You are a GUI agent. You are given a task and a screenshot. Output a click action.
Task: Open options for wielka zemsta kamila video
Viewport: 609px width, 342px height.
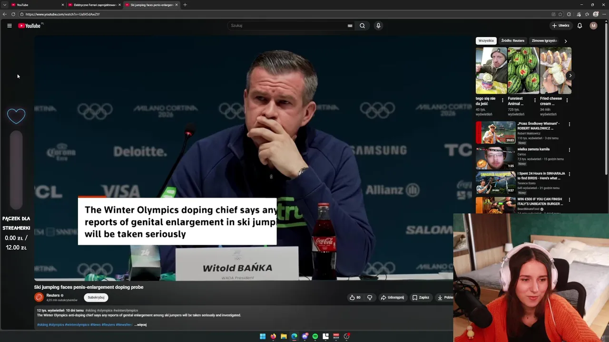pyautogui.click(x=569, y=150)
